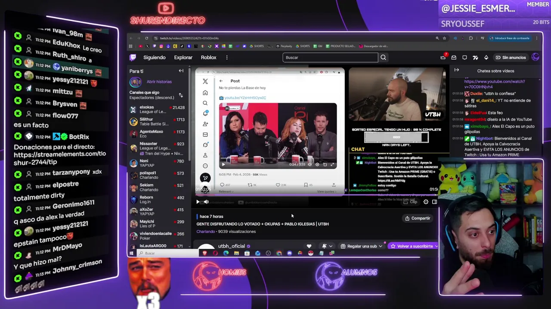Open Noni channel in sidebar
Image resolution: width=551 pixels, height=309 pixels.
tap(157, 163)
